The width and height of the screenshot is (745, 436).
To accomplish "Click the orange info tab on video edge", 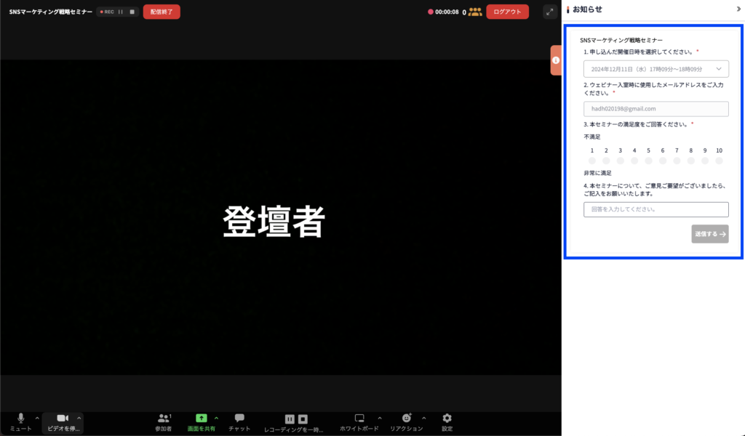I will tap(556, 60).
